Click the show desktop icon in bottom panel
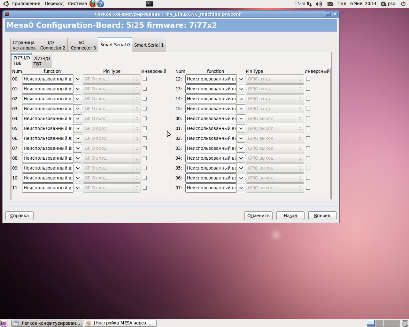This screenshot has width=409, height=327. click(x=4, y=323)
